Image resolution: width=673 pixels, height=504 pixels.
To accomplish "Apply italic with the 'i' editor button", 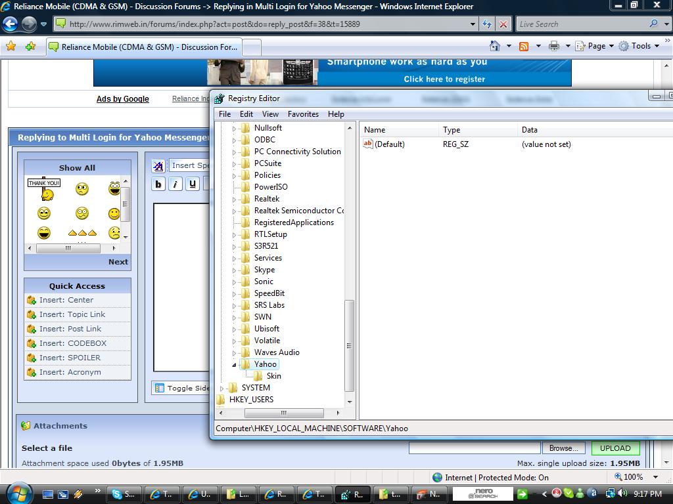I will click(175, 184).
